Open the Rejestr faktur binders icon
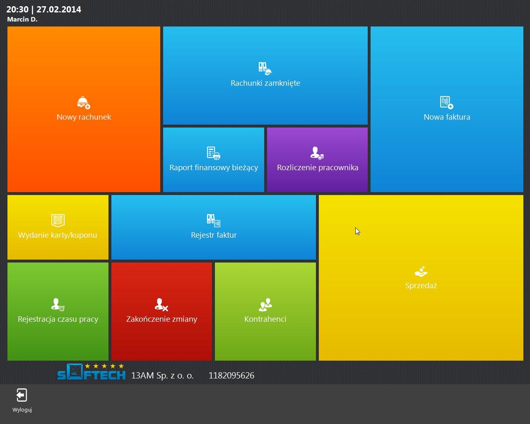Screen dimensions: 530x424 click(x=213, y=220)
